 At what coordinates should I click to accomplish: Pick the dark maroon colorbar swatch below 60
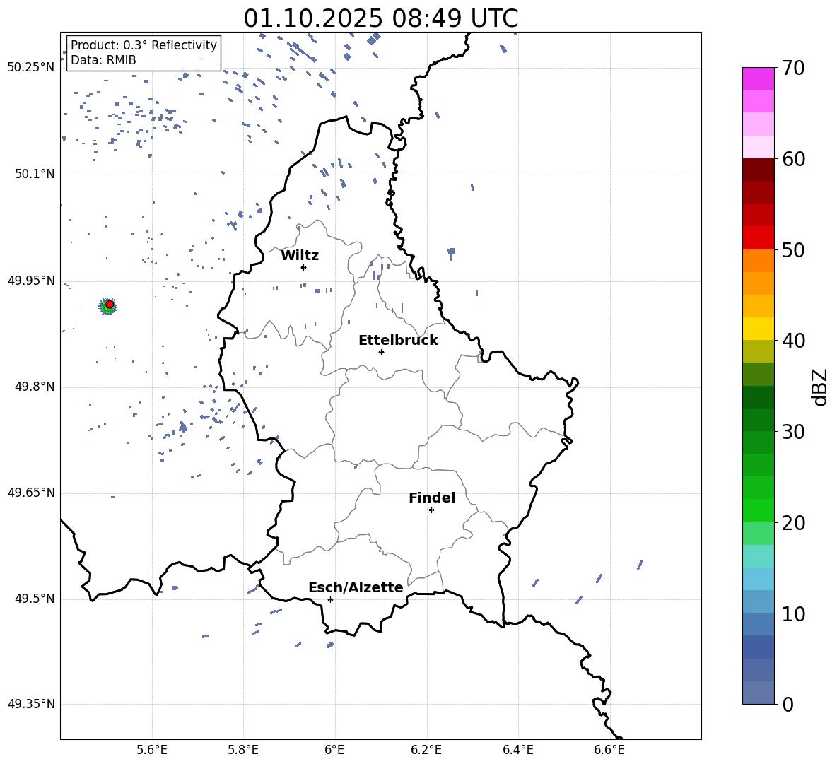click(759, 170)
